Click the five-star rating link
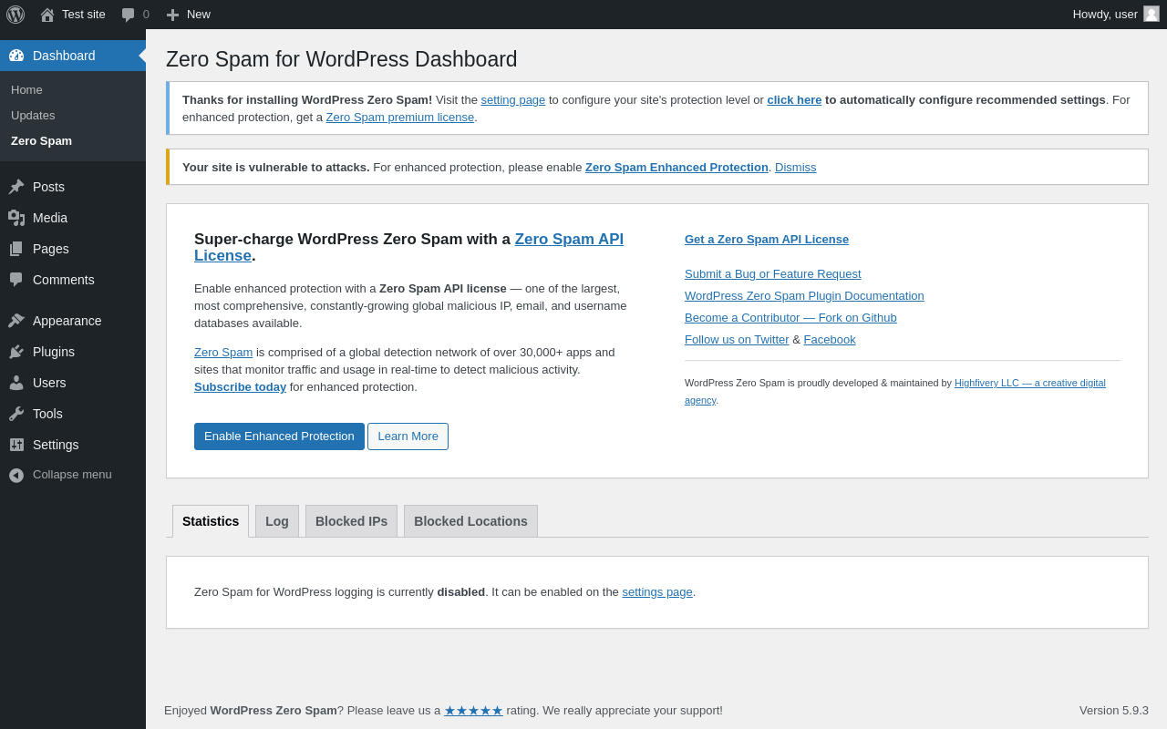Image resolution: width=1167 pixels, height=729 pixels. click(x=473, y=710)
